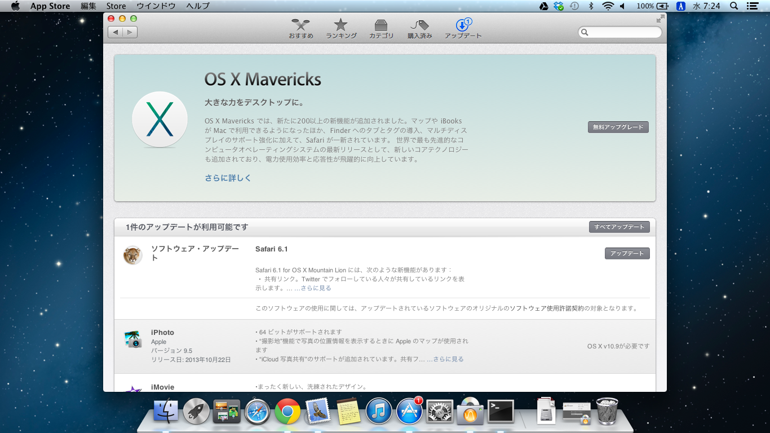770x433 pixels.
Task: Launch Terminal from the Dock
Action: pyautogui.click(x=501, y=412)
